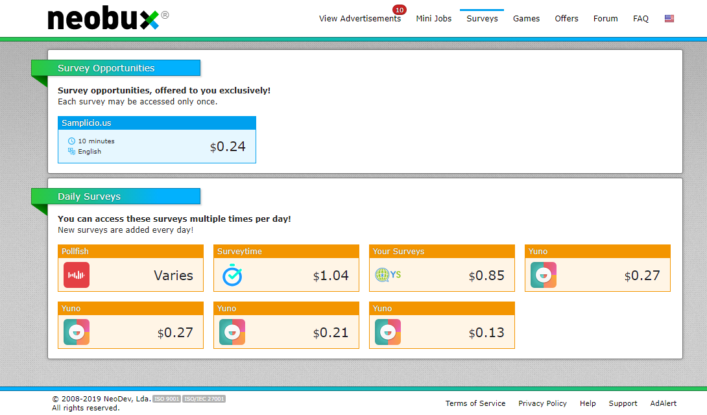Image resolution: width=707 pixels, height=415 pixels.
Task: Open the AdAlert footer link
Action: pyautogui.click(x=664, y=403)
